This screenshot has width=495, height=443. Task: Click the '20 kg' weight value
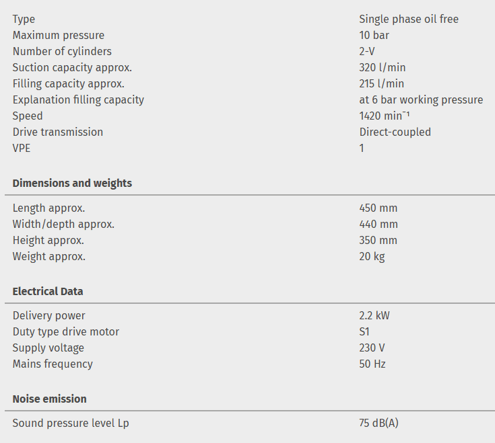coord(372,256)
